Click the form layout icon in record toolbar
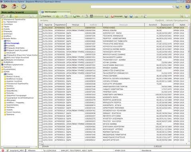The width and height of the screenshot is (191, 152). coord(66,16)
